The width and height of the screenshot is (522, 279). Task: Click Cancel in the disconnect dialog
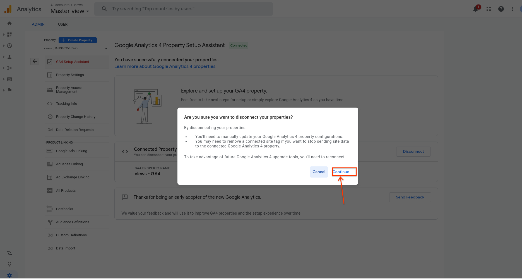click(319, 172)
